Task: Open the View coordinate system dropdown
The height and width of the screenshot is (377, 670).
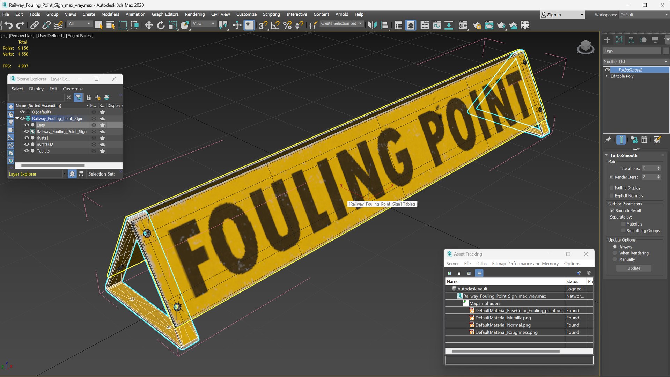Action: [x=203, y=23]
